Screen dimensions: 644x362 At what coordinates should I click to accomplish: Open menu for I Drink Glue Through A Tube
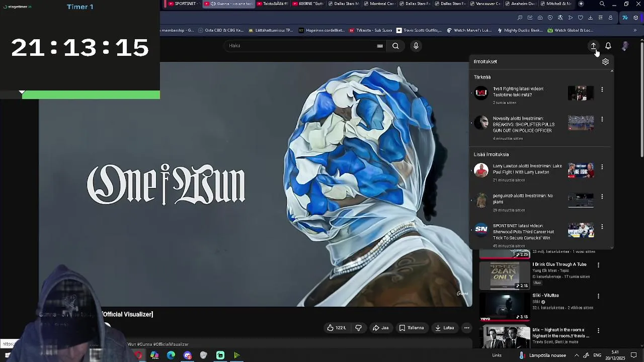[x=598, y=265]
